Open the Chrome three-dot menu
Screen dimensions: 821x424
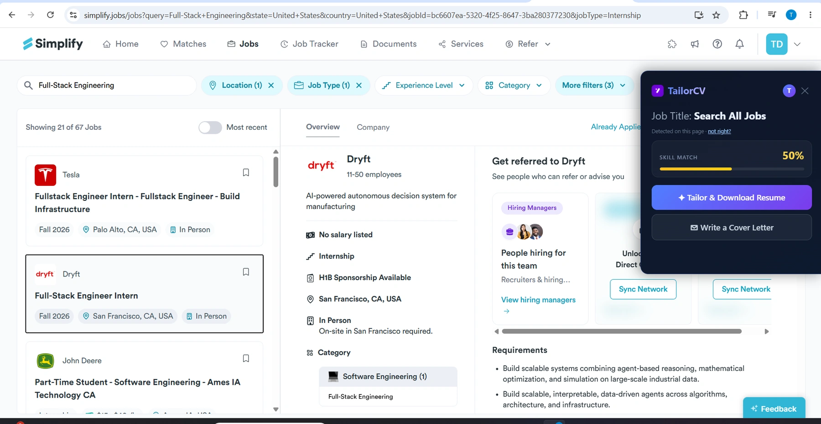pos(811,15)
